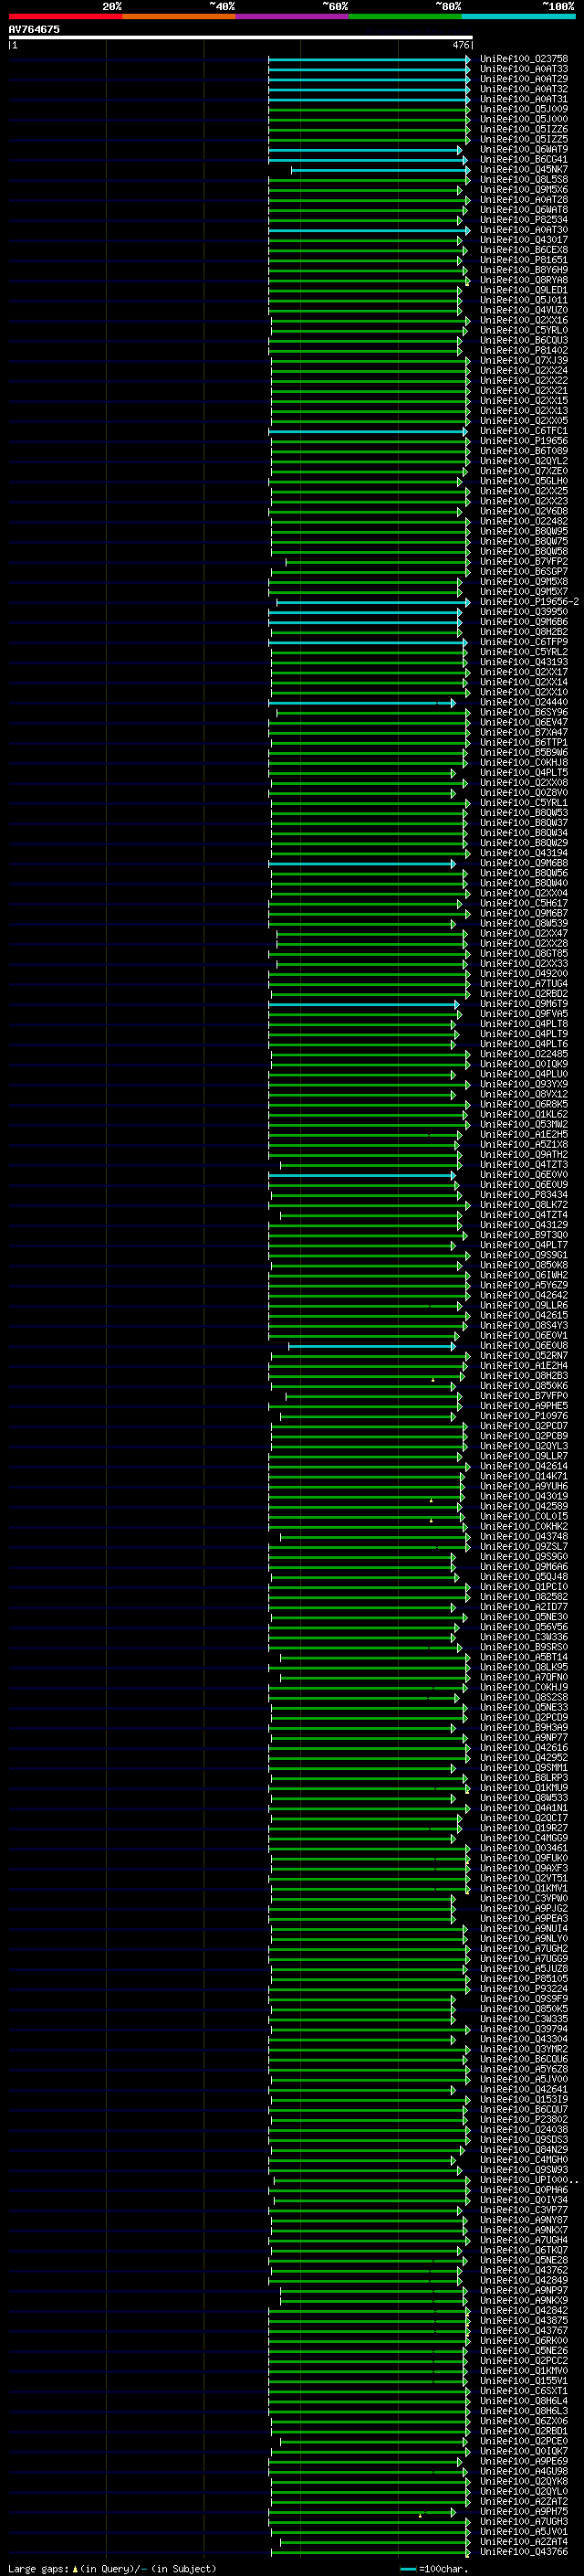This screenshot has height=2576, width=584.
Task: Click the red 20% identity legend segment
Action: [x=65, y=16]
